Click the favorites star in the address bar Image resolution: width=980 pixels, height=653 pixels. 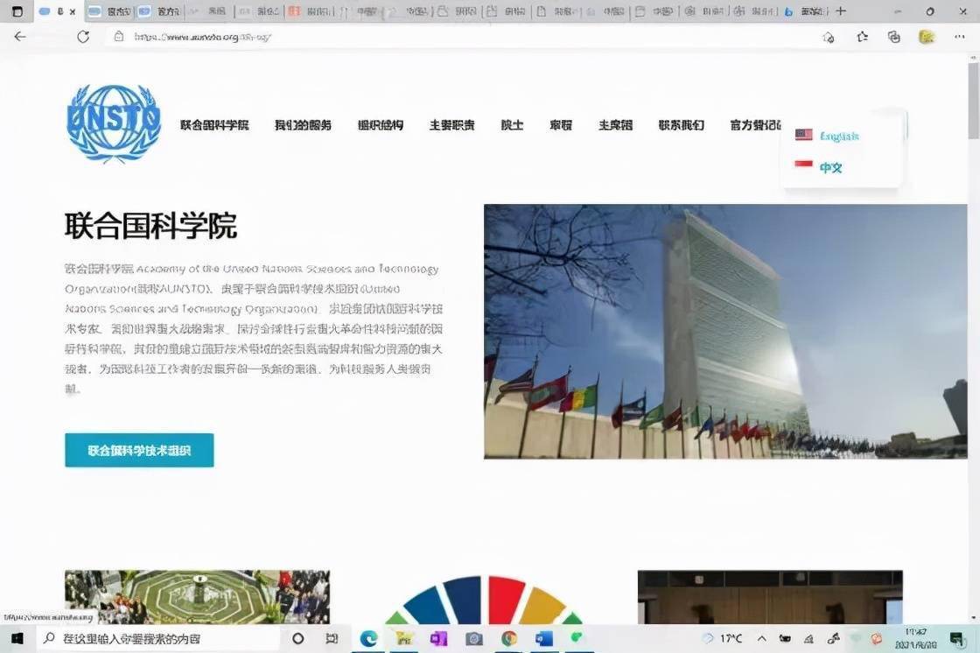click(829, 39)
